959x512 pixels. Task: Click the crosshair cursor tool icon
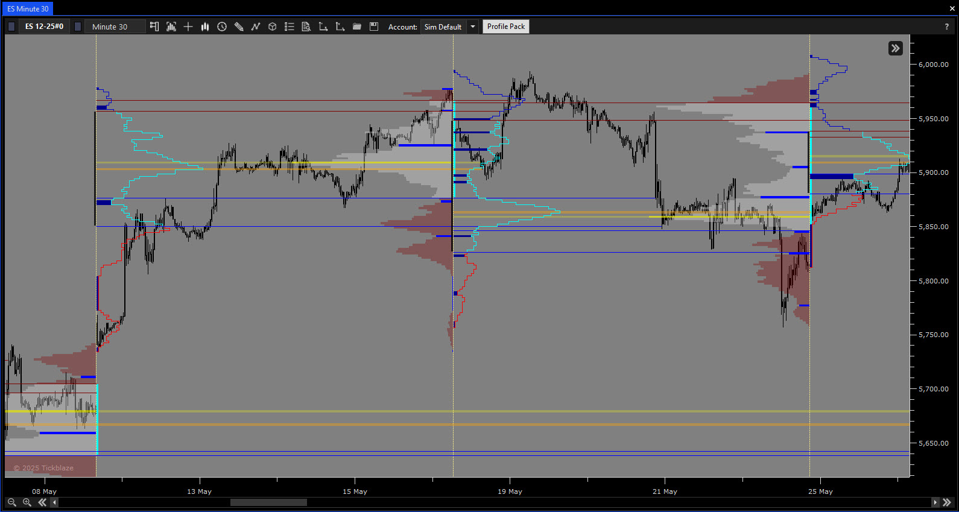point(188,27)
